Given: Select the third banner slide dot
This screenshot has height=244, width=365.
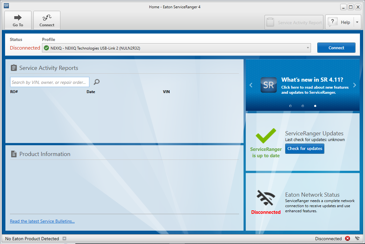Looking at the screenshot, I should click(315, 106).
